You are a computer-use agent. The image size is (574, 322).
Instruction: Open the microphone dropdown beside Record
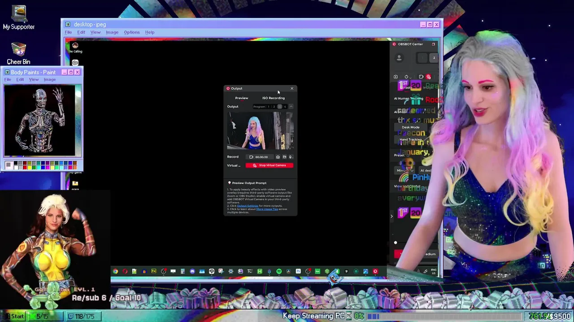click(291, 157)
